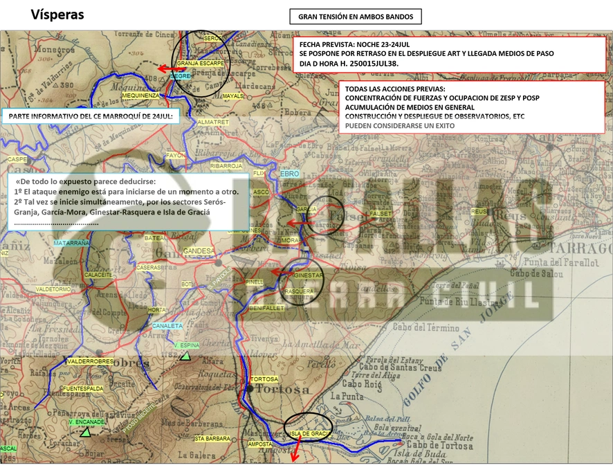Select the yellow PINELL label
613x472 pixels.
(255, 282)
